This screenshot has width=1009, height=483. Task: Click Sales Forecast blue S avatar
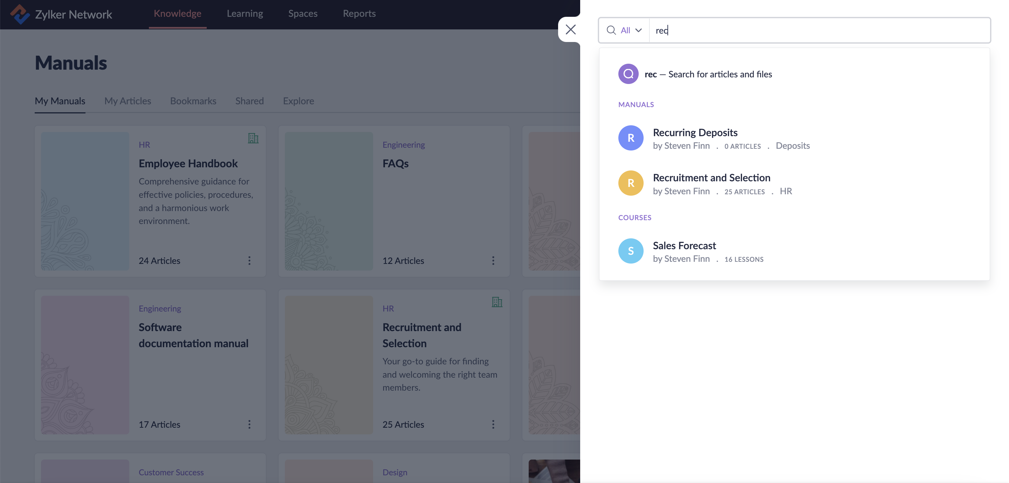pyautogui.click(x=631, y=251)
